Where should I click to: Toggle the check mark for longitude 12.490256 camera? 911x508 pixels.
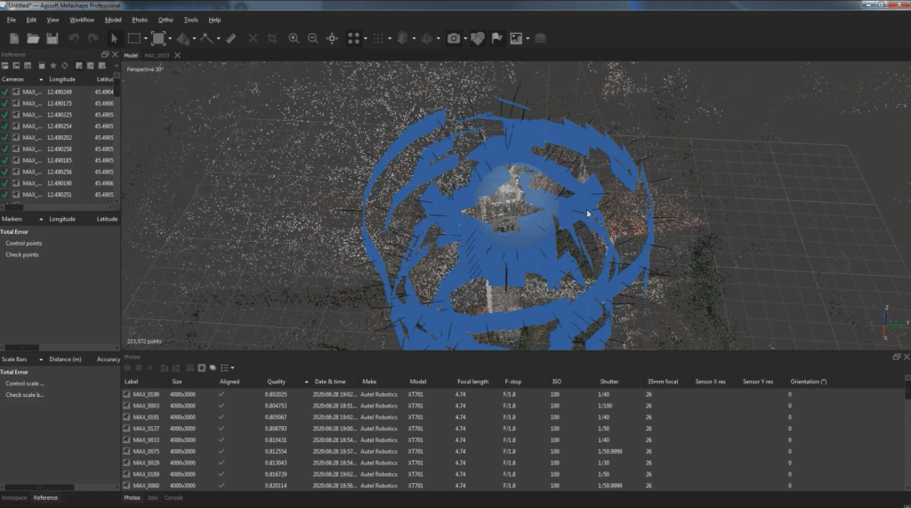(x=5, y=172)
